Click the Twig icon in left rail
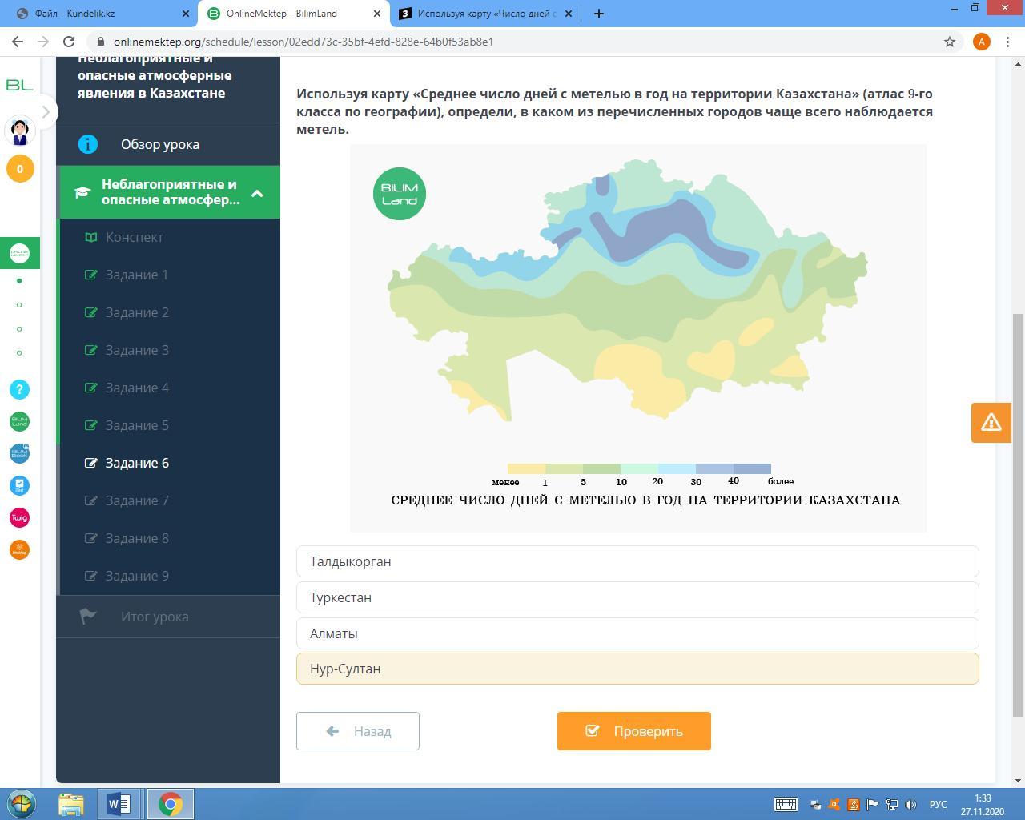1025x820 pixels. coord(19,517)
